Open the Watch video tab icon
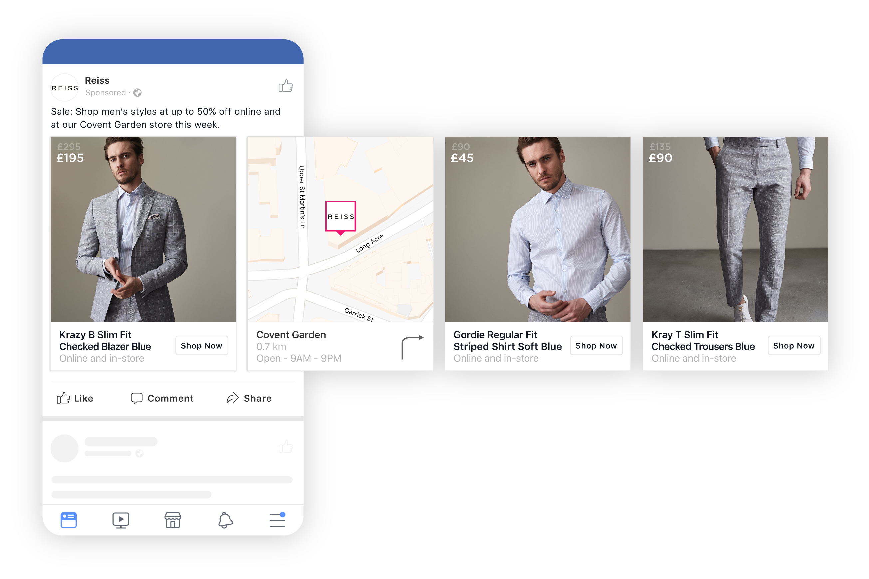The width and height of the screenshot is (869, 579). [x=121, y=520]
